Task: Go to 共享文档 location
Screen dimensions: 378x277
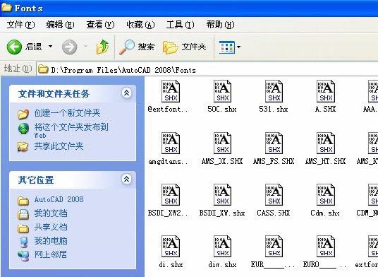Action: tap(51, 227)
